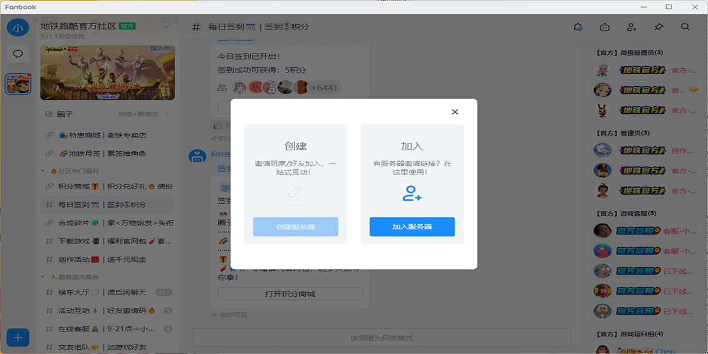708x354 pixels.
Task: Click the 加入服务器 blue button
Action: [x=411, y=227]
